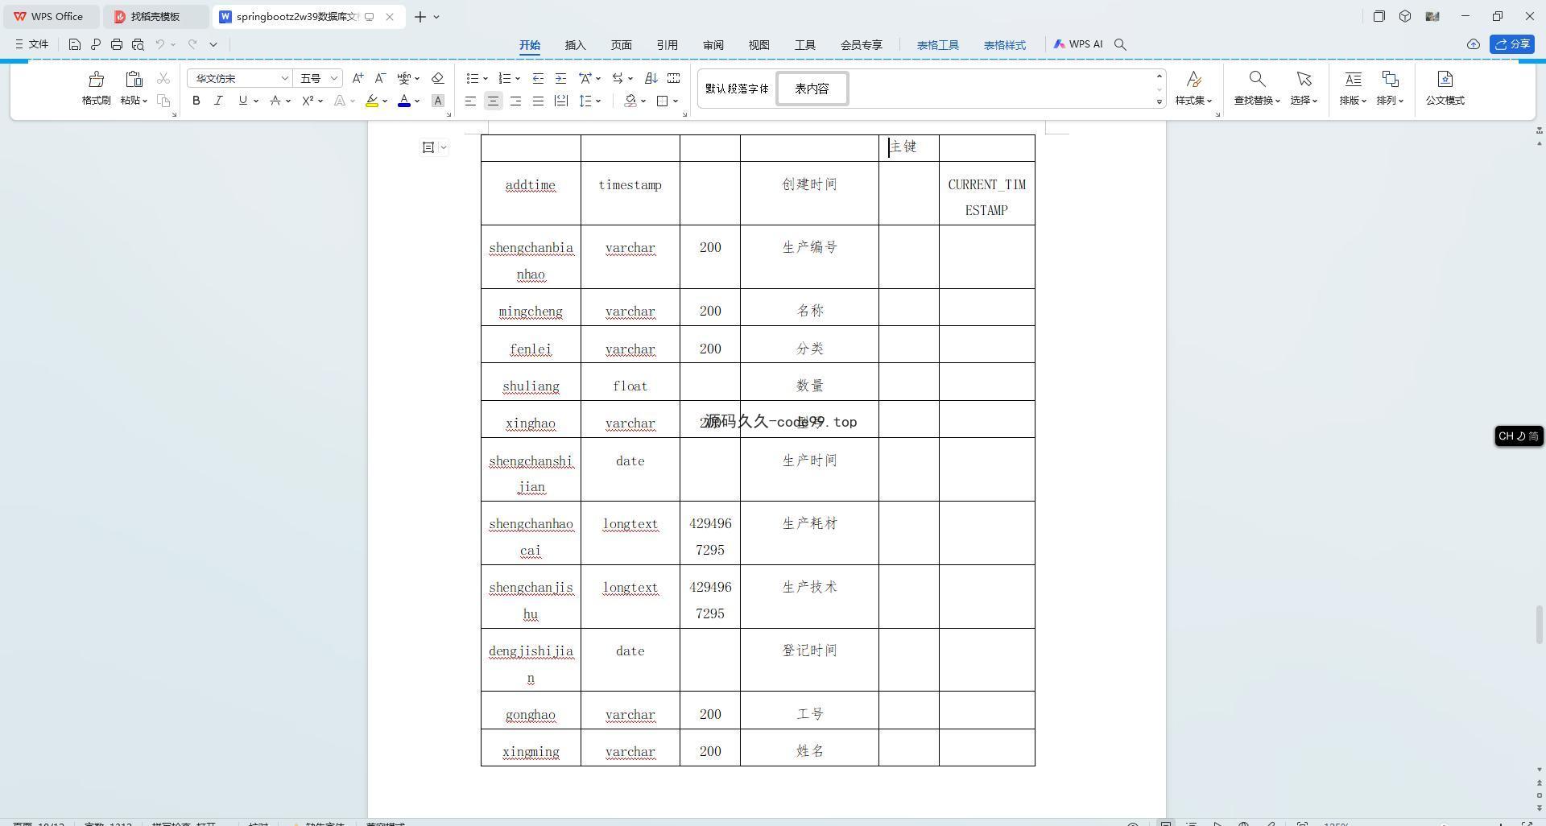
Task: Decrease paragraph indent
Action: [x=538, y=78]
